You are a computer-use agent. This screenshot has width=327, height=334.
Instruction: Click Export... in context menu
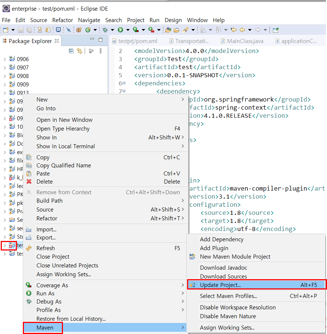coord(106,238)
